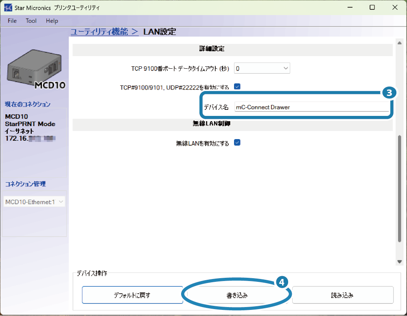Image resolution: width=407 pixels, height=316 pixels.
Task: Open the Help menu
Action: pyautogui.click(x=52, y=21)
